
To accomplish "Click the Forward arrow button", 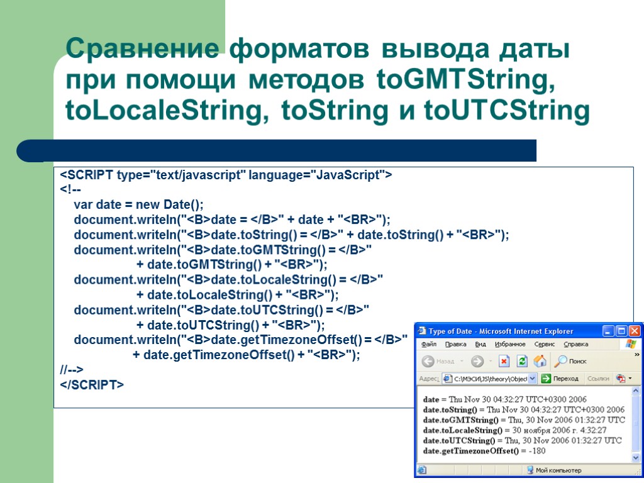I will pos(477,362).
